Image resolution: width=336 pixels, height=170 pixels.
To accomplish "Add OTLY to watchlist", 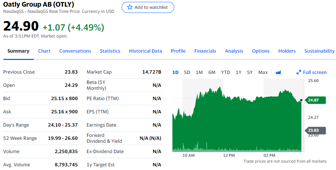I will pyautogui.click(x=148, y=7).
